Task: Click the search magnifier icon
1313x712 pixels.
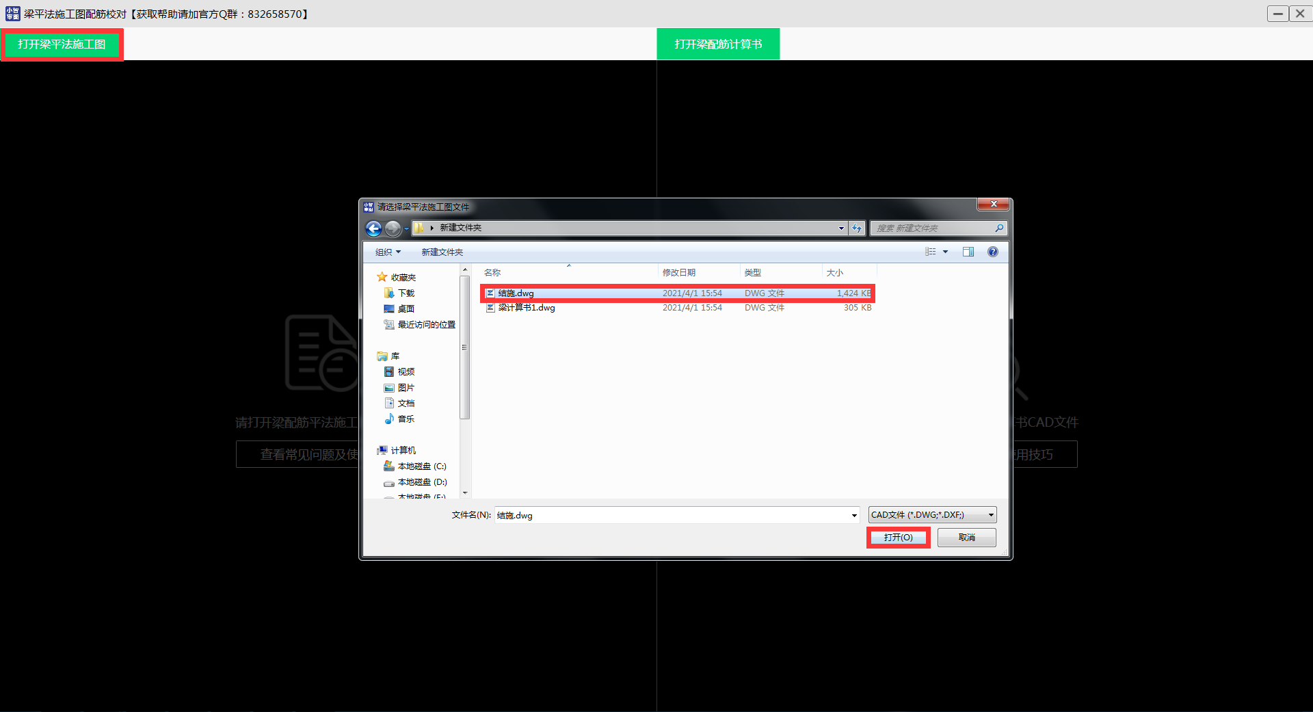Action: (999, 228)
